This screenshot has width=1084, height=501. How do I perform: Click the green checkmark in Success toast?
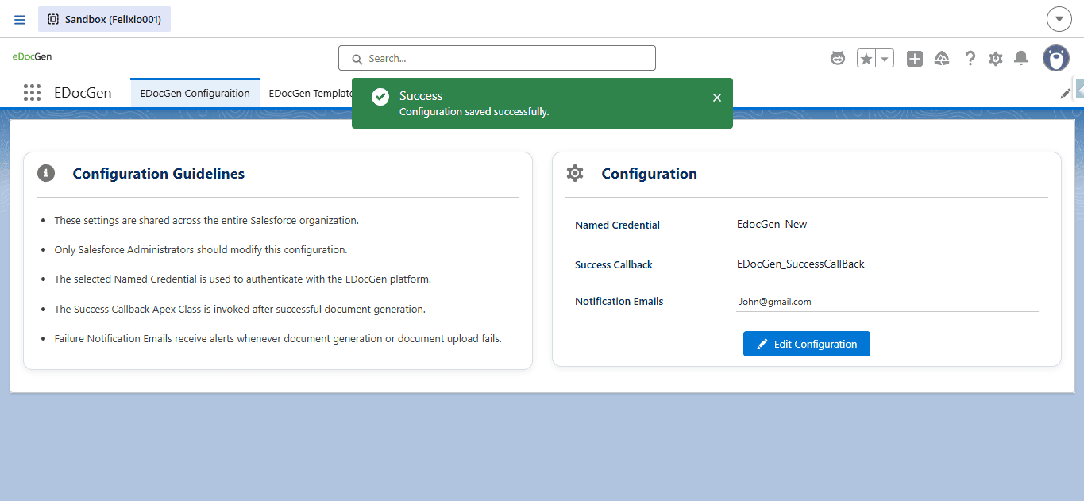[380, 97]
